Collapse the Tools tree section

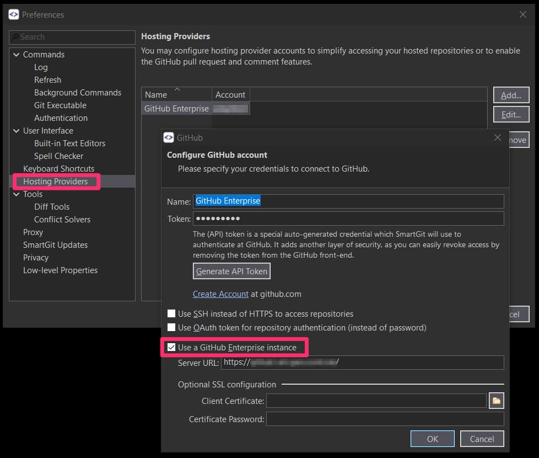pyautogui.click(x=16, y=194)
